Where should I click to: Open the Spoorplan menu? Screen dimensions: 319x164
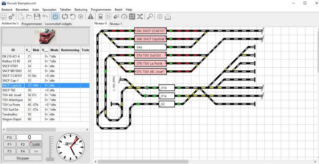click(49, 10)
